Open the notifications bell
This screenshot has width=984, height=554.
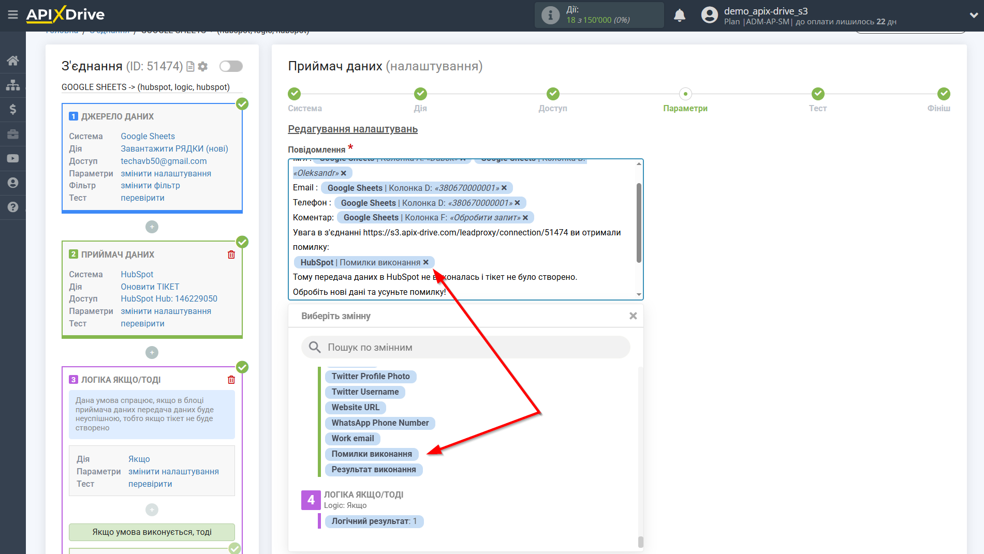tap(680, 16)
